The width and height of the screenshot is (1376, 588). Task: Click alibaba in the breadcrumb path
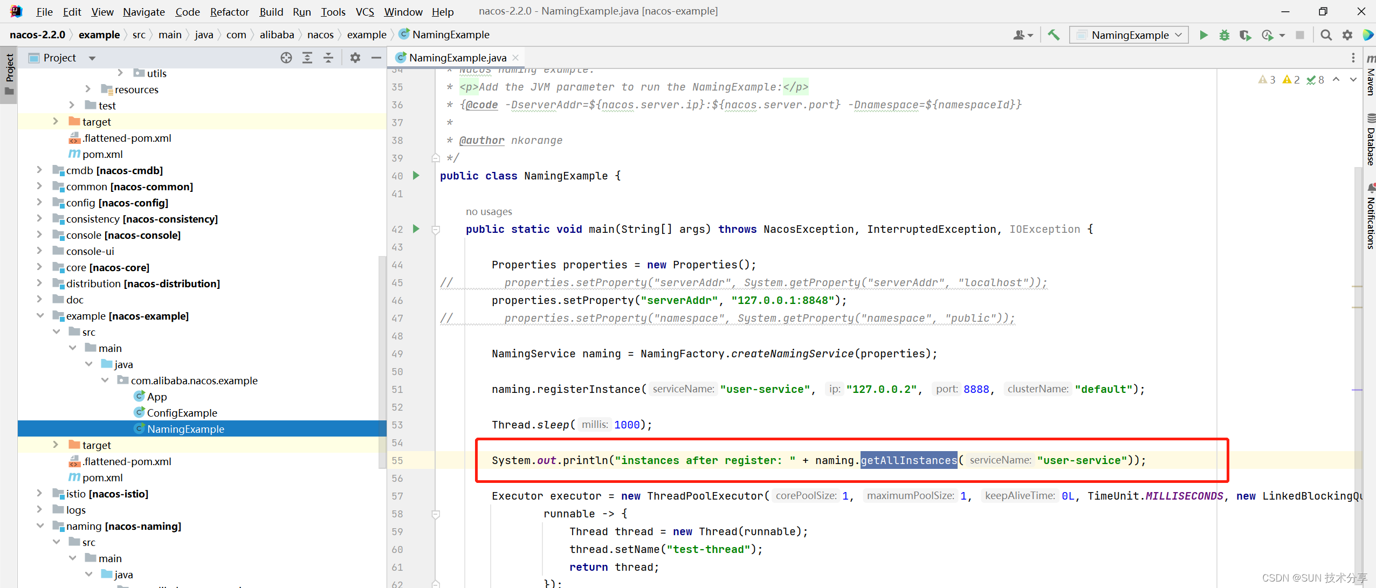277,35
